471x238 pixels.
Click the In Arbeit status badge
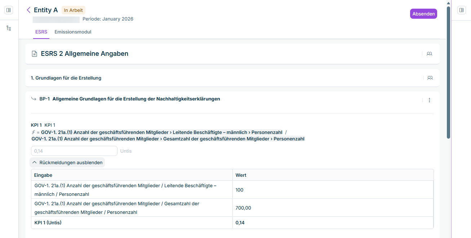pos(74,10)
